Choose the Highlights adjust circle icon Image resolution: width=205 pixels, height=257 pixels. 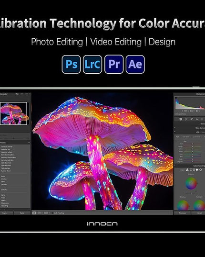pyautogui.click(x=197, y=170)
